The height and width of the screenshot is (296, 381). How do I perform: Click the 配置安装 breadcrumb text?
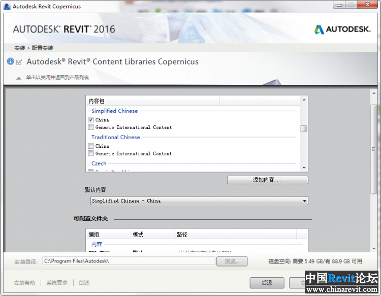[x=42, y=48]
